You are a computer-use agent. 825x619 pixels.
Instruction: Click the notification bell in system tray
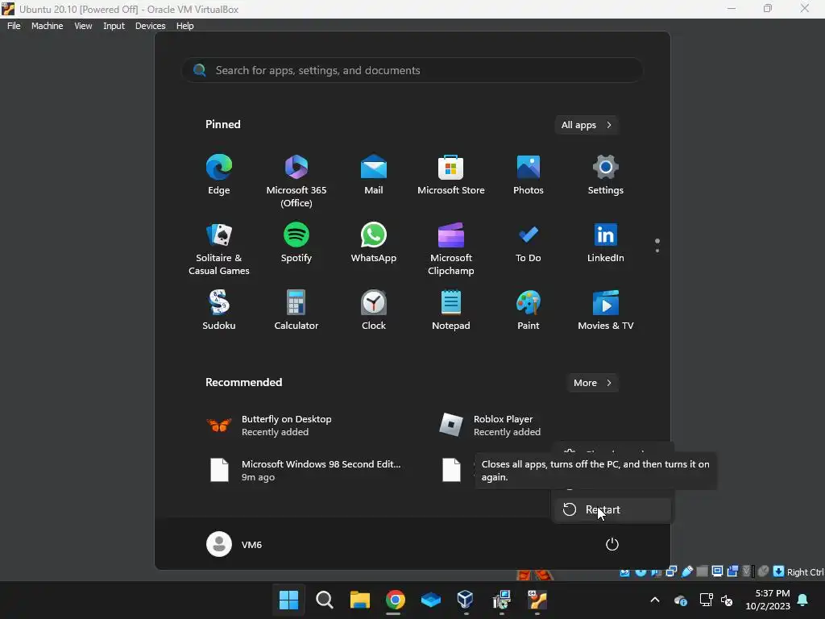point(803,600)
